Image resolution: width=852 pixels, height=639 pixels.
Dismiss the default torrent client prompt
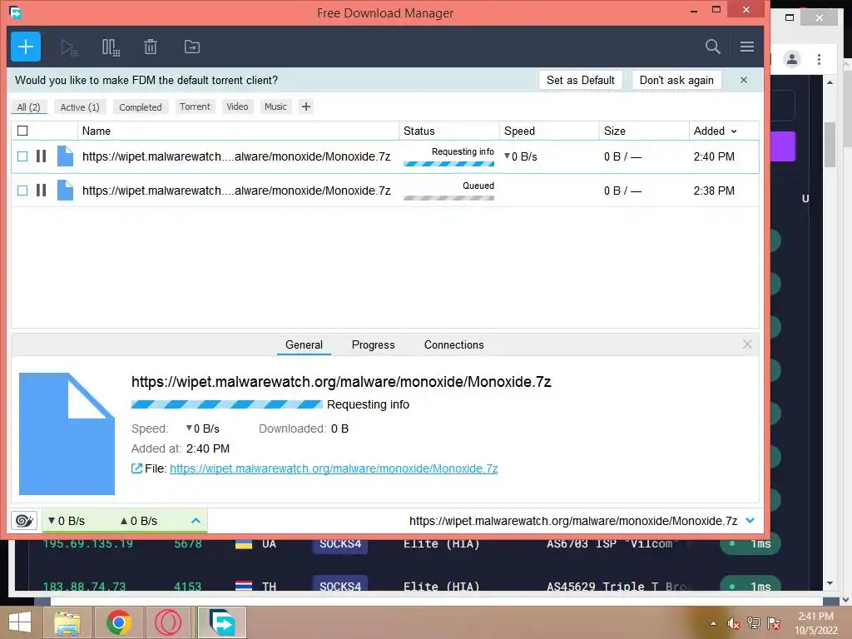pos(743,80)
